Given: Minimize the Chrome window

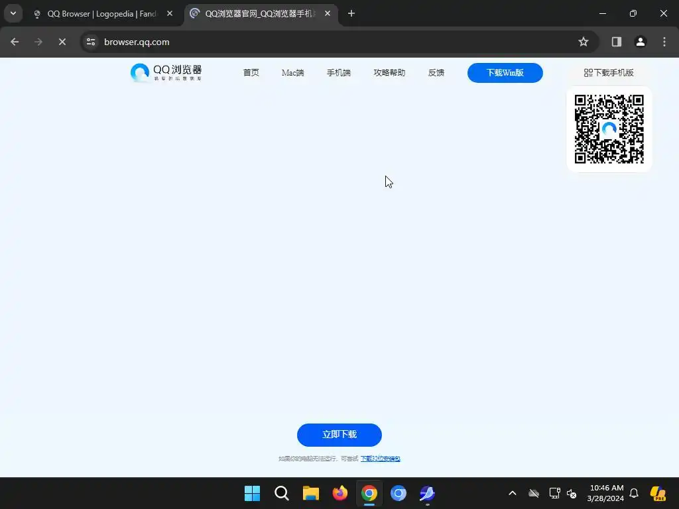Looking at the screenshot, I should pyautogui.click(x=602, y=13).
